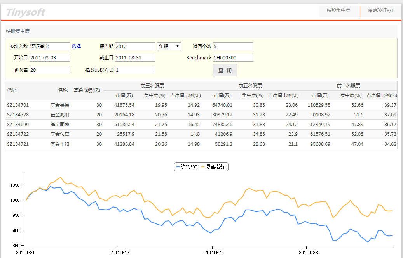The image size is (403, 258).
Task: Focus the 板块名称 input field
Action: [49, 47]
